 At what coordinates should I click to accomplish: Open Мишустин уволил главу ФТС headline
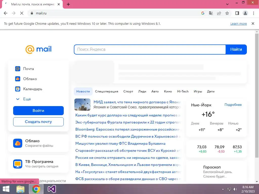120,144
